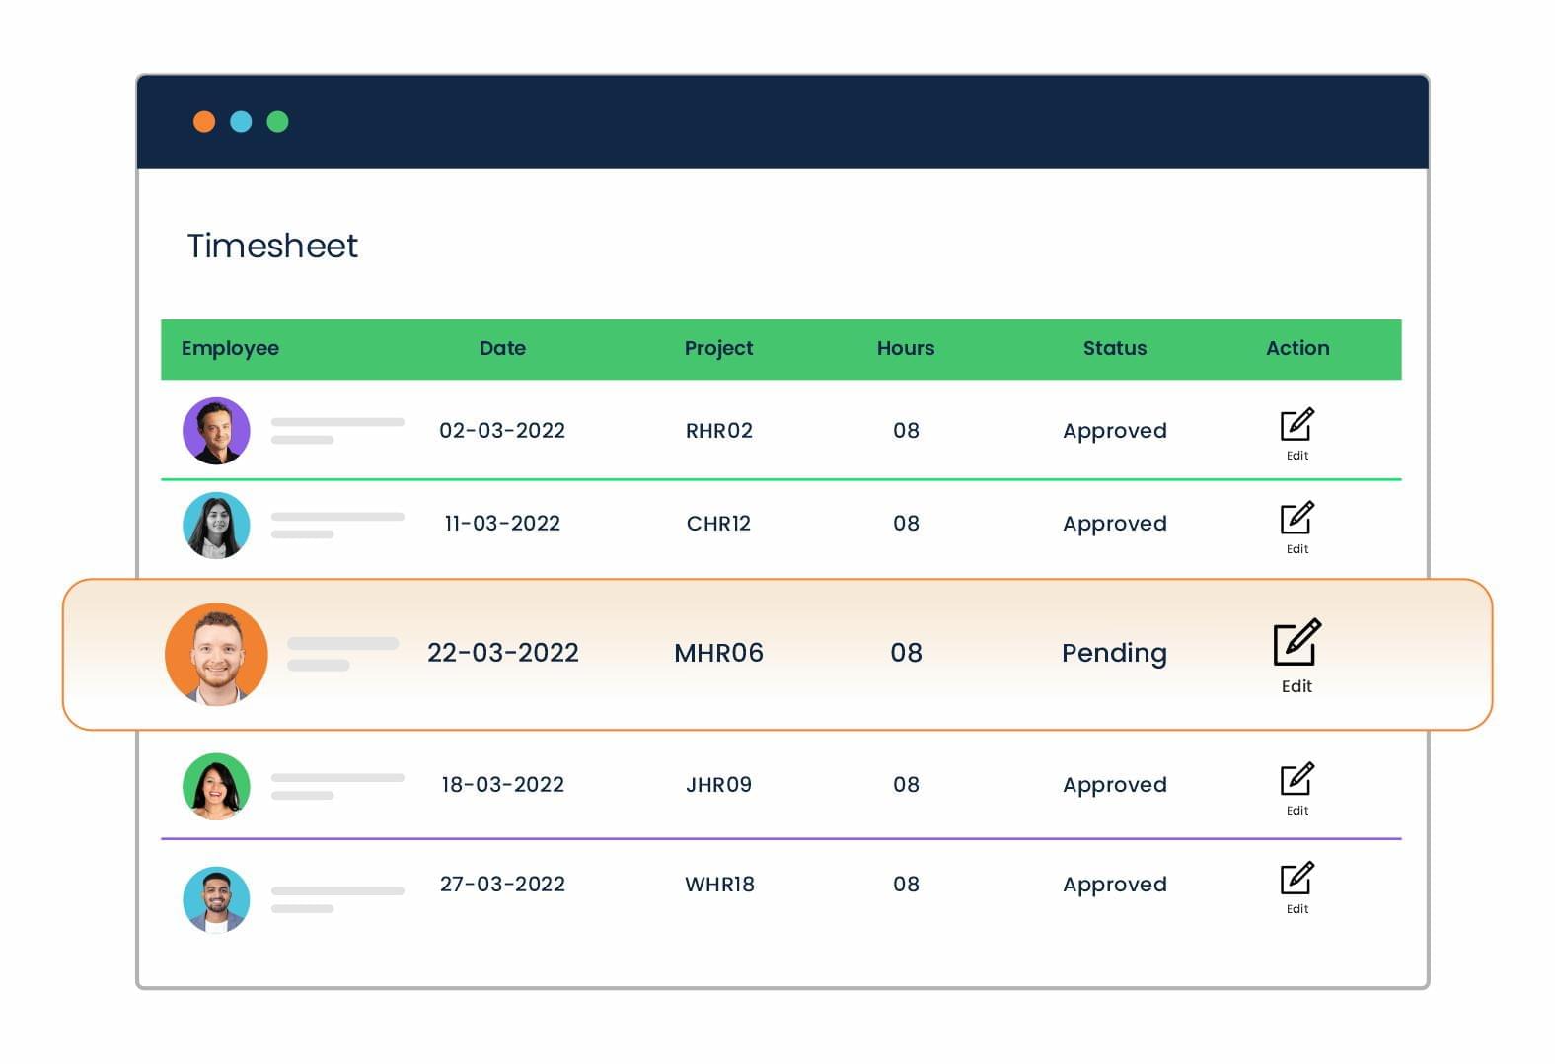The width and height of the screenshot is (1555, 1064).
Task: Click the Edit icon for project WHR18
Action: [x=1296, y=879]
